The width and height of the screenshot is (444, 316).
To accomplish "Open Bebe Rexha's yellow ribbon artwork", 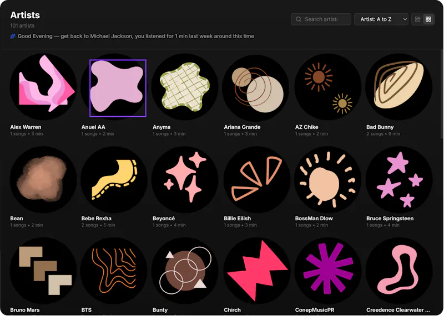I will pos(114,179).
